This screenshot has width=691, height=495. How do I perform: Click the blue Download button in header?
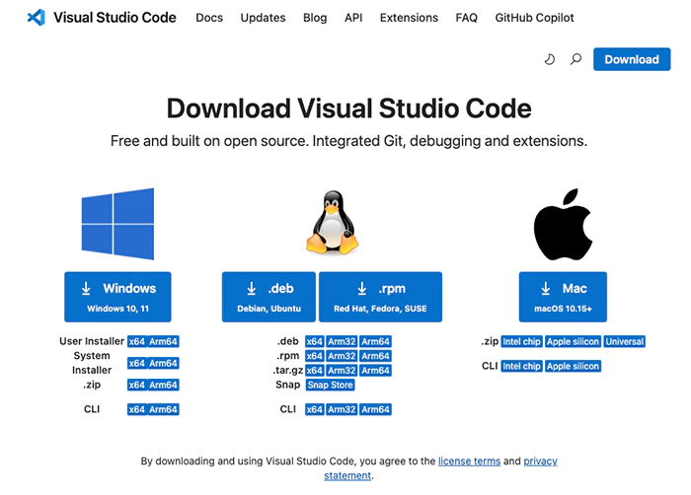pyautogui.click(x=632, y=59)
